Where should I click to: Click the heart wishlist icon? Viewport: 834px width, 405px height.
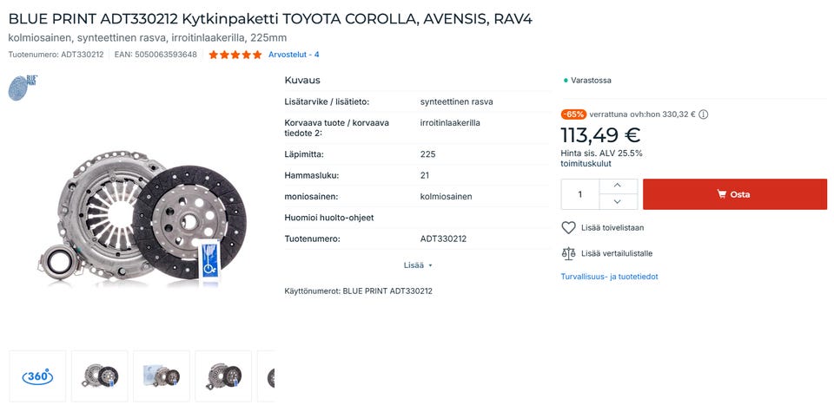coord(569,228)
